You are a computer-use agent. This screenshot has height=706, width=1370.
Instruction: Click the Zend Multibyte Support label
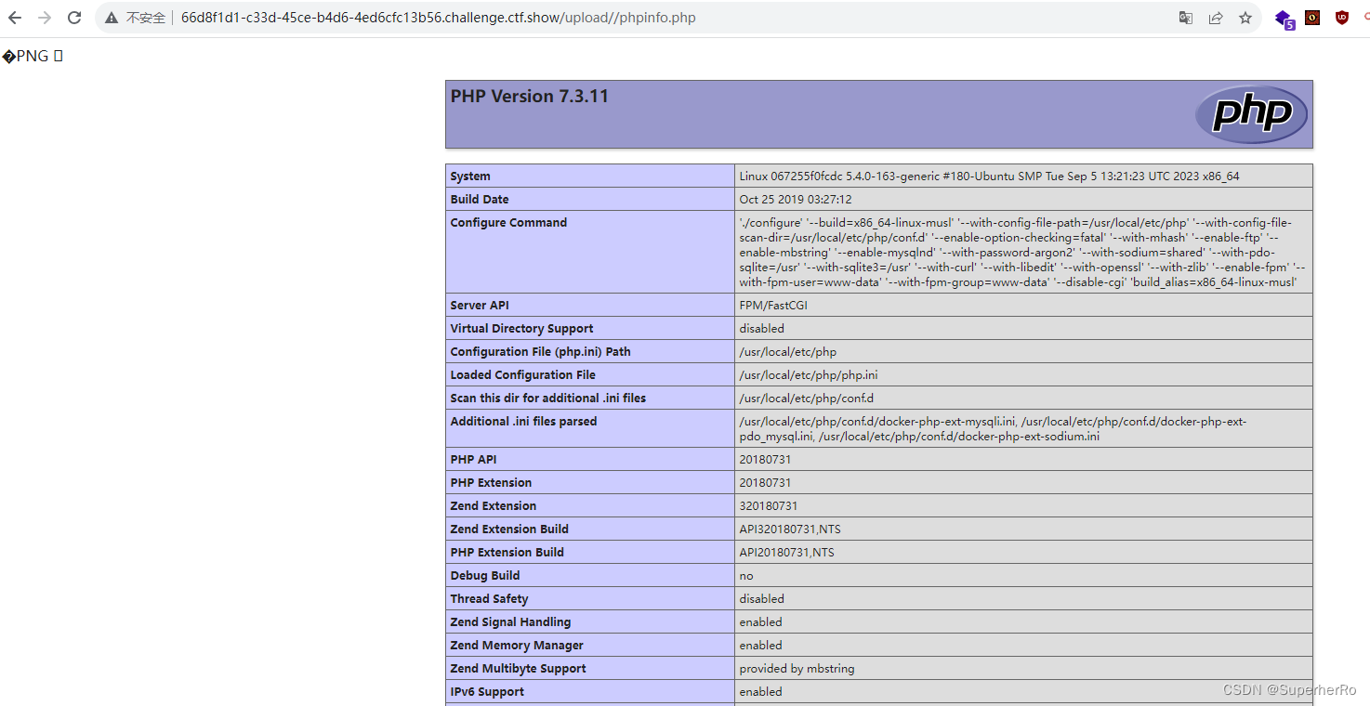(519, 669)
